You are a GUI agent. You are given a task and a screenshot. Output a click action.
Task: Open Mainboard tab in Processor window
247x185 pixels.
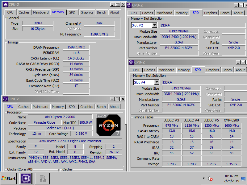click(40, 107)
